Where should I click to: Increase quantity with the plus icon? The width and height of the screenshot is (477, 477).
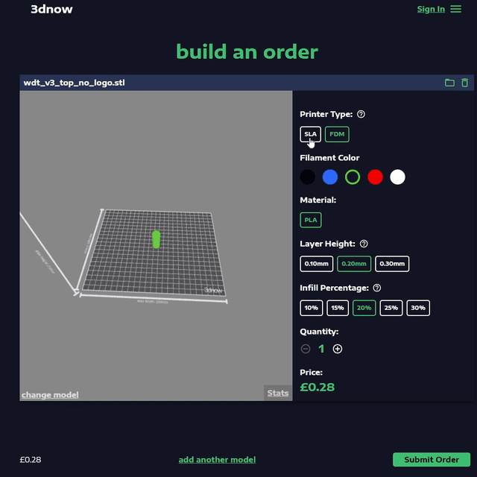tap(338, 349)
